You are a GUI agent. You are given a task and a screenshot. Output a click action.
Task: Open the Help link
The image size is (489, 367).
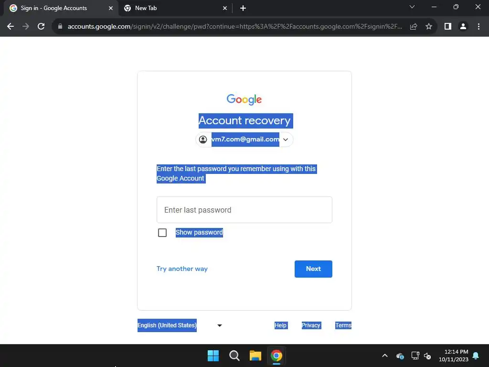coord(280,325)
